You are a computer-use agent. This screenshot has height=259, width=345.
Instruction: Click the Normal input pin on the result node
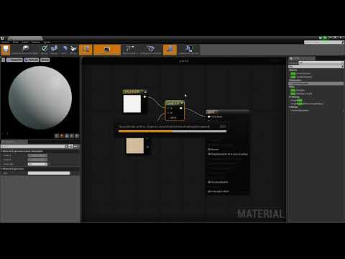209,150
